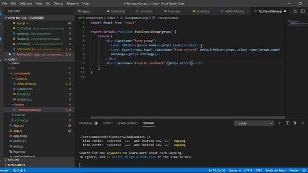Open the Help menu
This screenshot has width=308, height=173.
coord(85,3)
